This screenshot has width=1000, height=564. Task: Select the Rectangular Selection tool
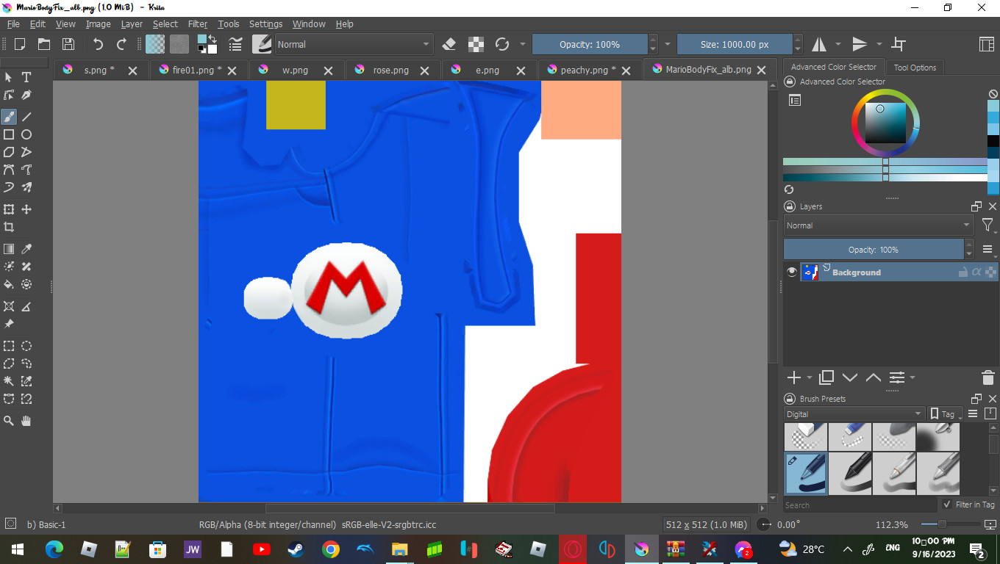(8, 345)
